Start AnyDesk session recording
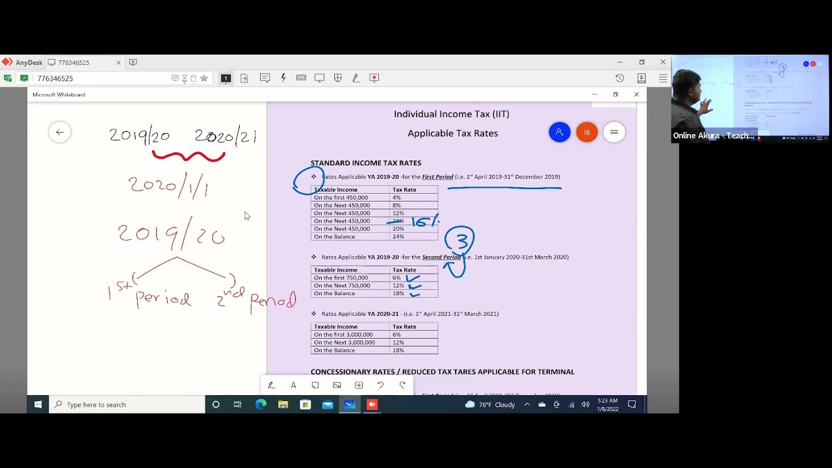 click(374, 78)
